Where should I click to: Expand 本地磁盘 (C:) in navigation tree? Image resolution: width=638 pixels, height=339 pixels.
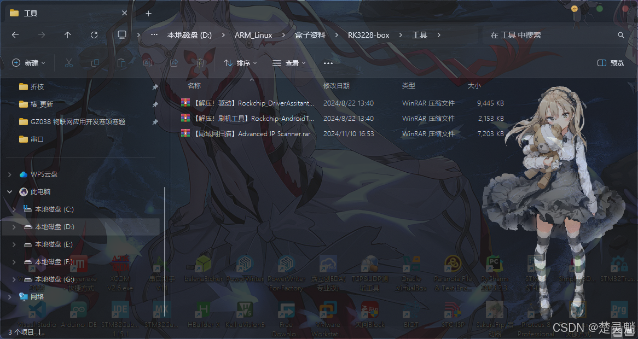[14, 209]
